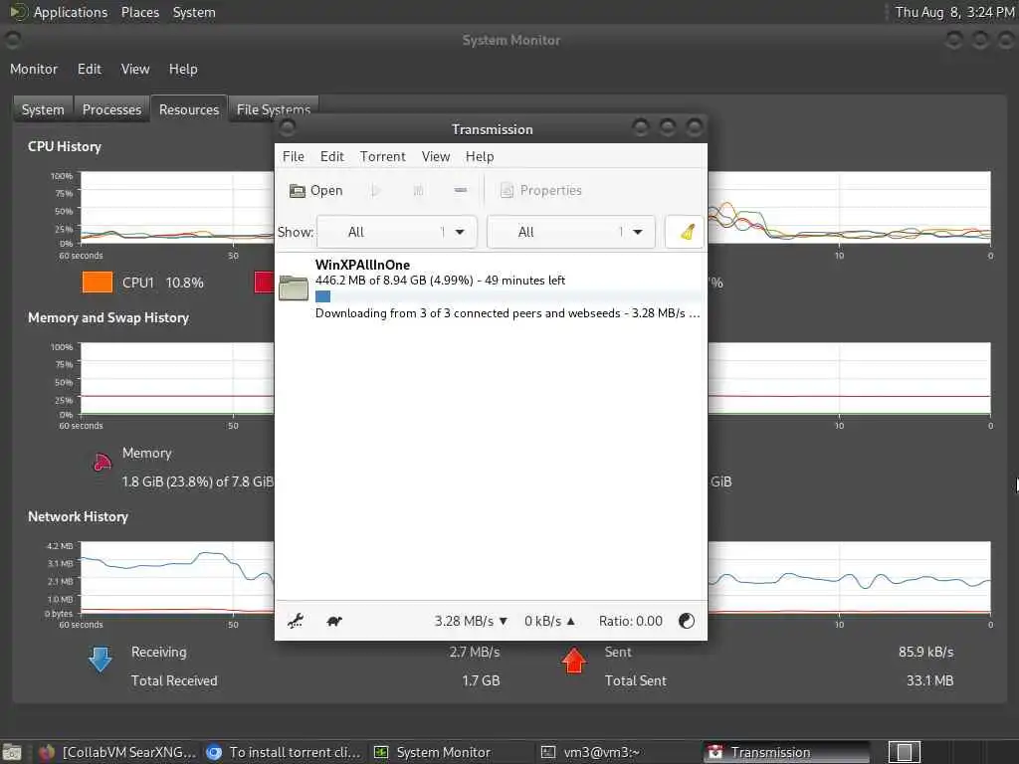The width and height of the screenshot is (1019, 764).
Task: Toggle turtle alternative speed limits
Action: pos(334,621)
